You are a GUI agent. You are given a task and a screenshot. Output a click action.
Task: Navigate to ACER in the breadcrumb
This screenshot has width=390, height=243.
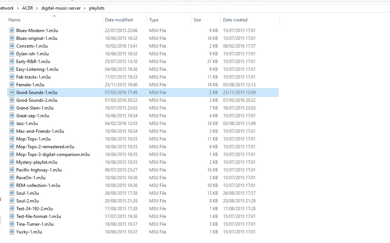click(x=27, y=8)
